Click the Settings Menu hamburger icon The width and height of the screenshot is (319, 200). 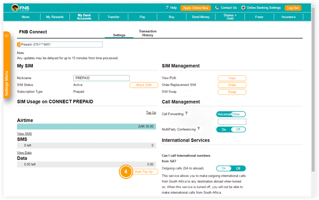point(6,36)
